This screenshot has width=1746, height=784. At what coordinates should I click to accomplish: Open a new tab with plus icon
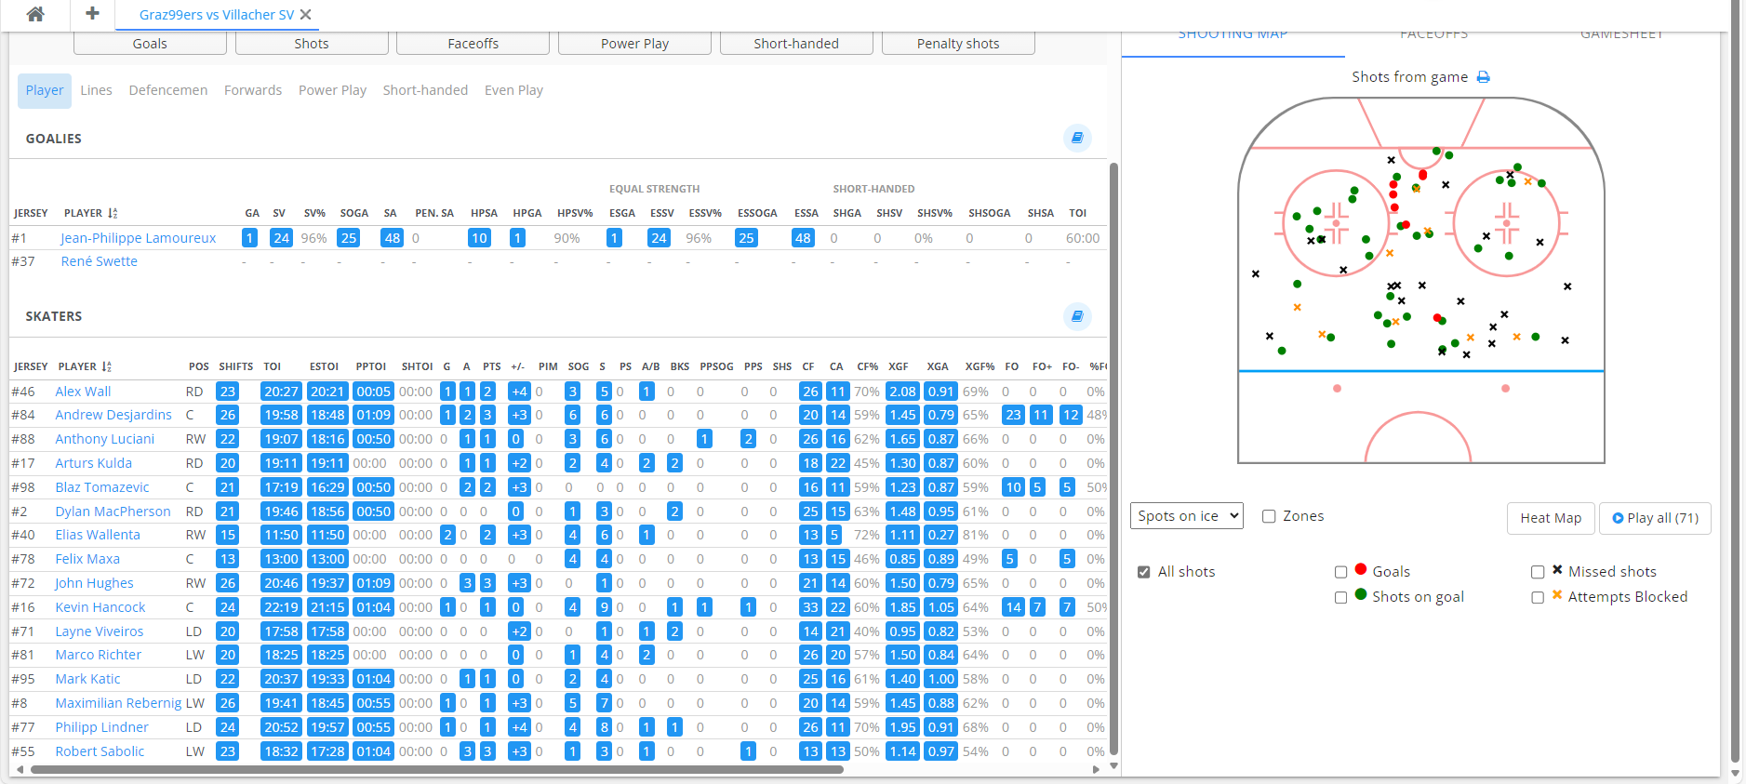92,14
